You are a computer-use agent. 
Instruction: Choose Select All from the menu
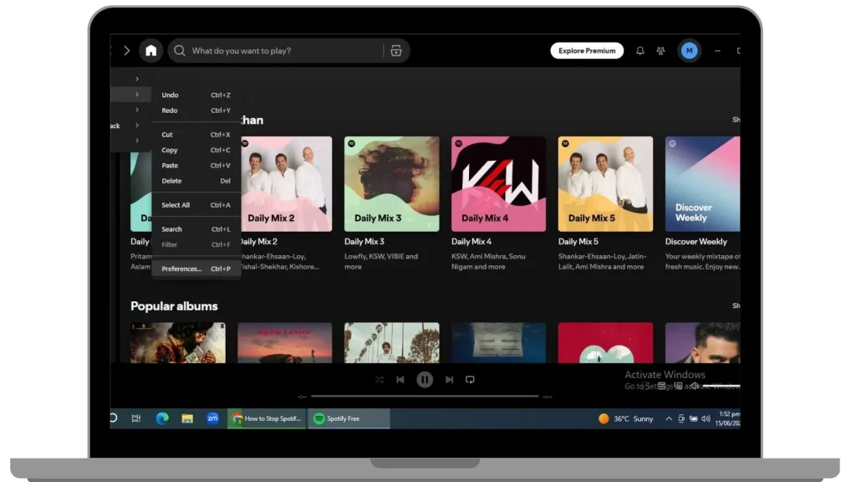pyautogui.click(x=196, y=205)
